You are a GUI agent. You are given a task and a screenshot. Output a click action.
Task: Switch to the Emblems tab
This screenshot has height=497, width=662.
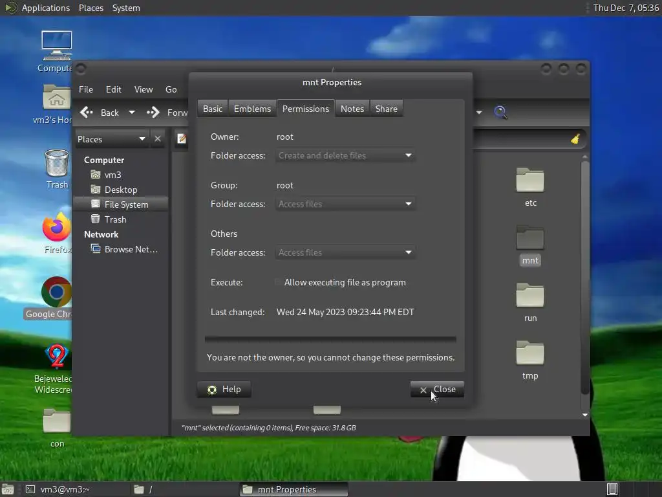pyautogui.click(x=253, y=109)
